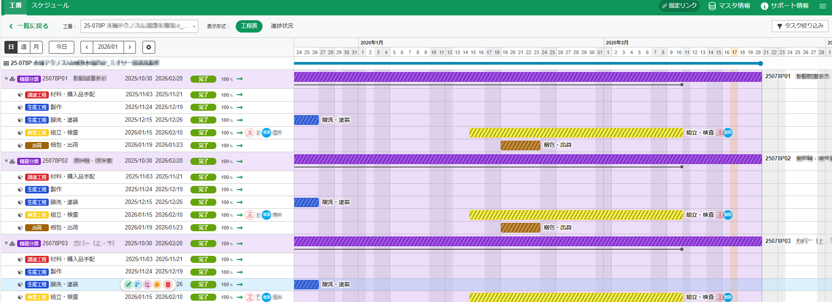Open the gear settings button
Viewport: 832px width, 302px height.
click(x=149, y=47)
